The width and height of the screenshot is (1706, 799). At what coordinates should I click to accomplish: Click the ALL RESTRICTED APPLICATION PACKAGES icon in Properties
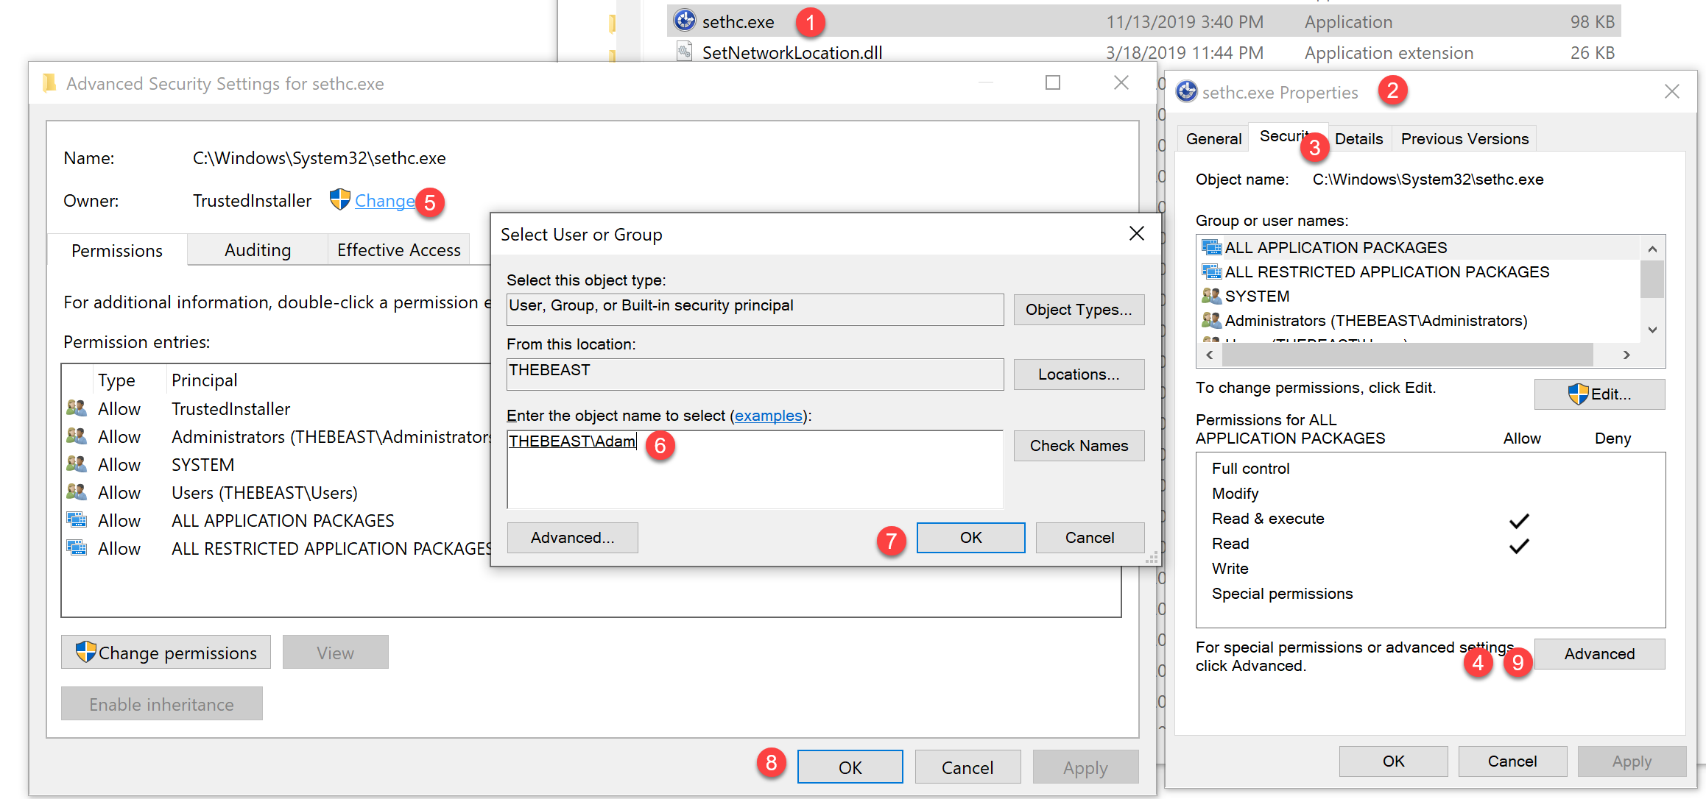tap(1211, 271)
